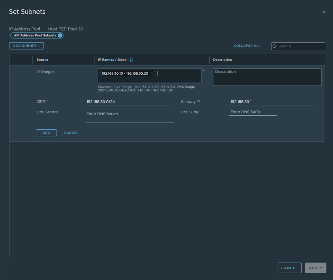Click the info icon beside IP Ranges / Block
The width and height of the screenshot is (333, 280).
(x=131, y=60)
